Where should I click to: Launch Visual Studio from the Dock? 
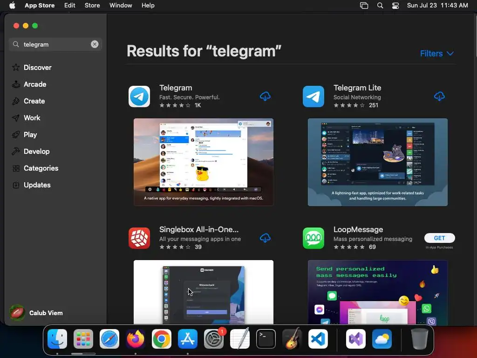[x=356, y=339]
